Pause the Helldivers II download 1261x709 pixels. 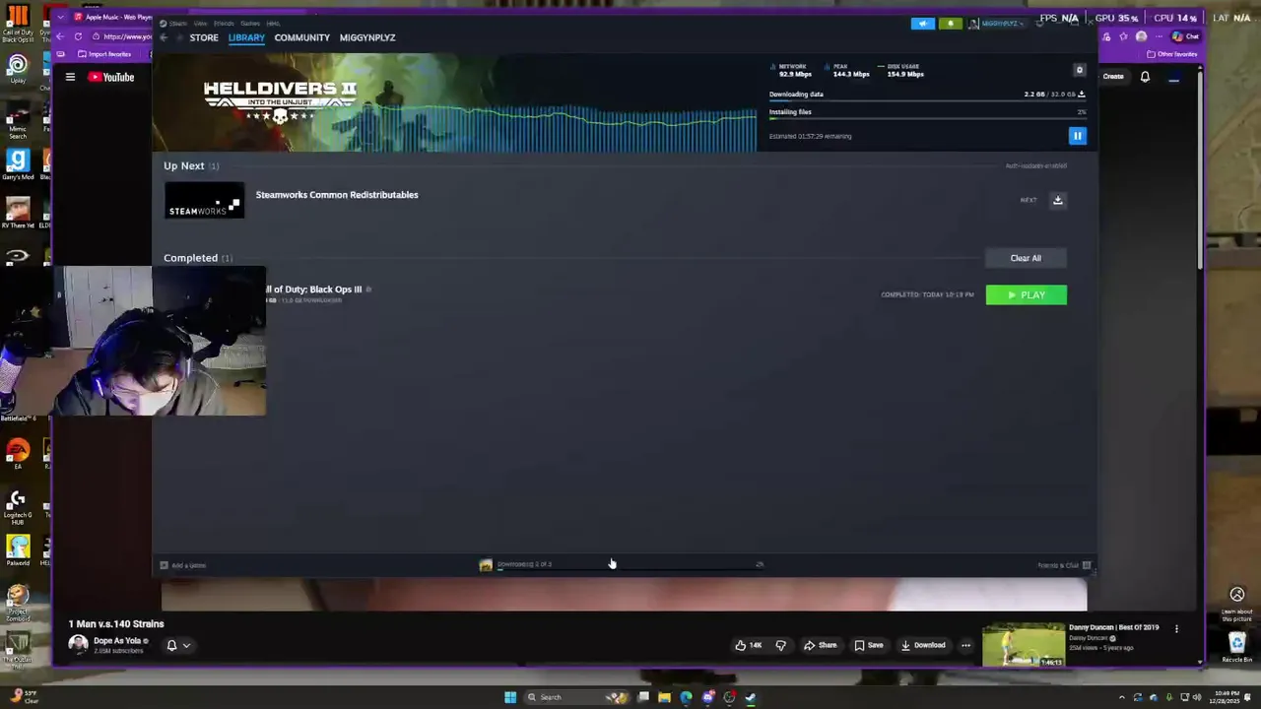(1077, 136)
